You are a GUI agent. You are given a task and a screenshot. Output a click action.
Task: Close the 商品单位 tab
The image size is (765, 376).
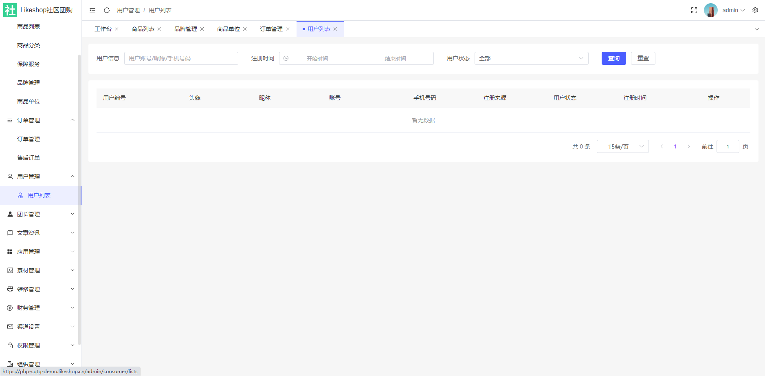[245, 29]
